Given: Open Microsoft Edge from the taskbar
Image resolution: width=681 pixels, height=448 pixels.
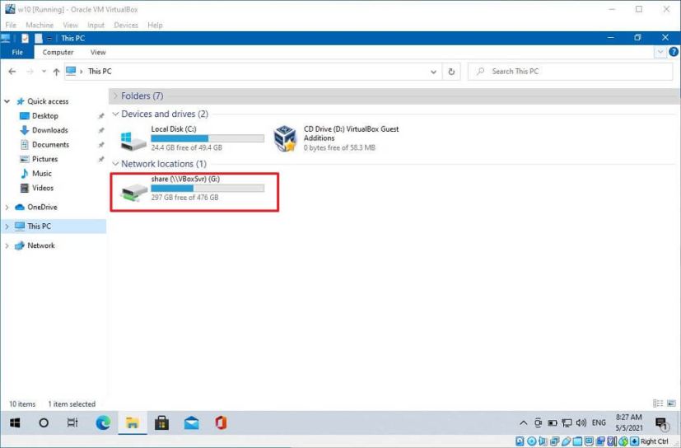Looking at the screenshot, I should (103, 422).
